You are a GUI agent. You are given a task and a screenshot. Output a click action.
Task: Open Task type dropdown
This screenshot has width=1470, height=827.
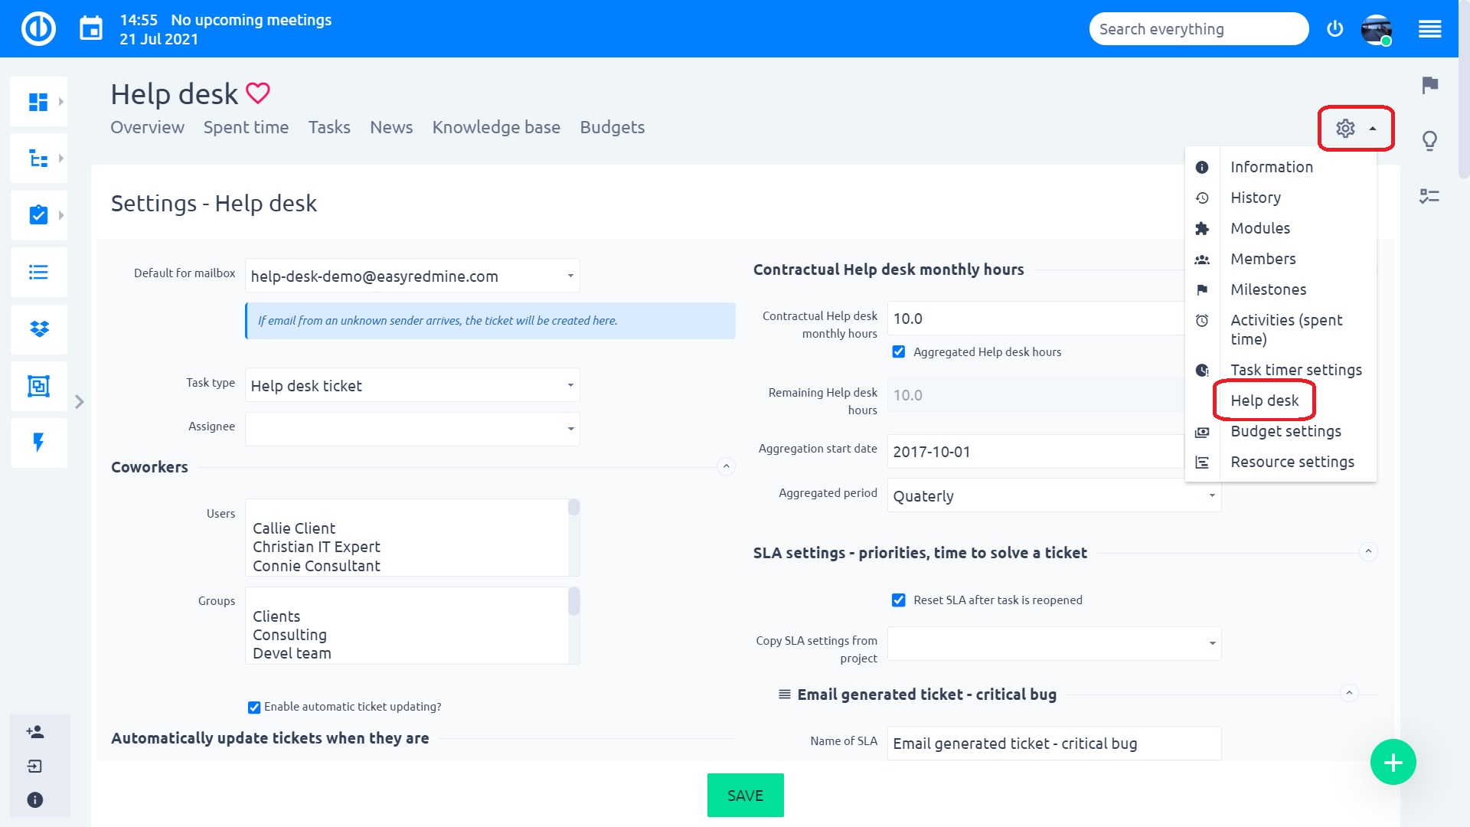[413, 385]
